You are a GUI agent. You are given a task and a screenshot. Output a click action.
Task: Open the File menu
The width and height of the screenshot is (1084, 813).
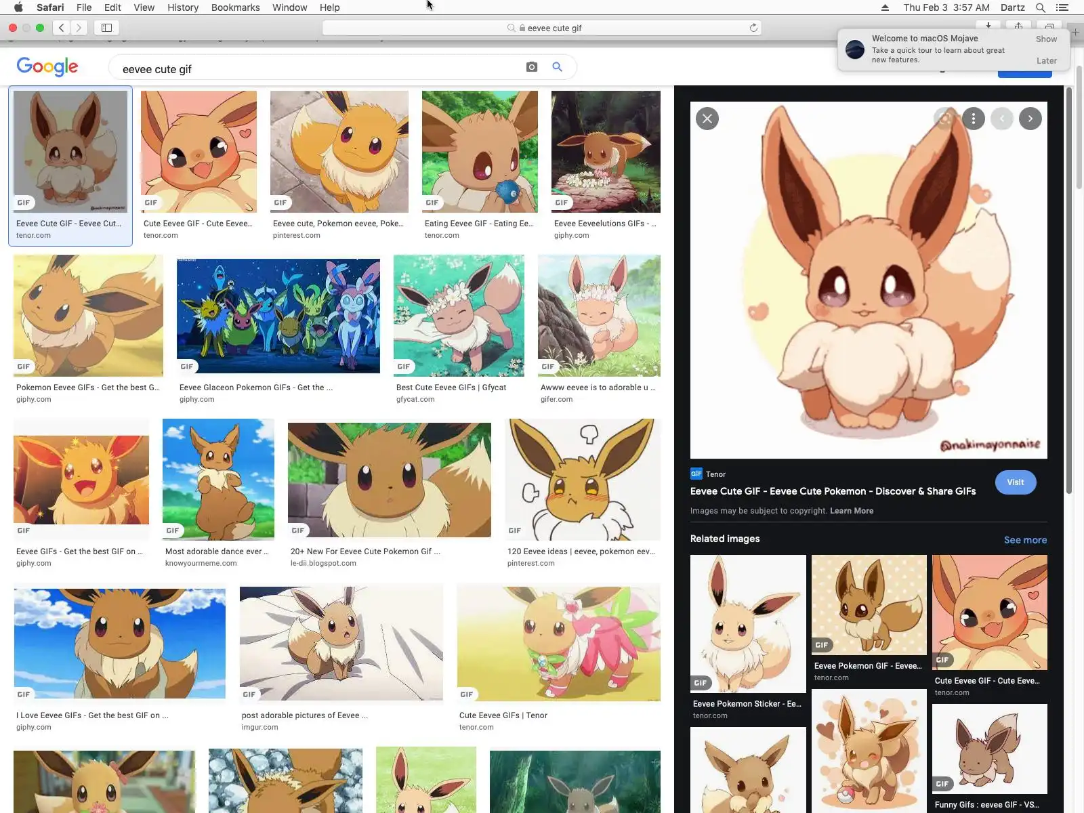pyautogui.click(x=84, y=7)
